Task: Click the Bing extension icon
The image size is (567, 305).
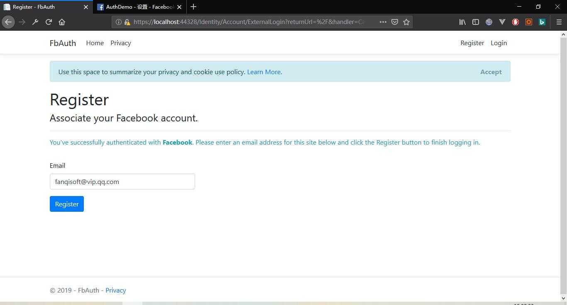Action: 542,22
